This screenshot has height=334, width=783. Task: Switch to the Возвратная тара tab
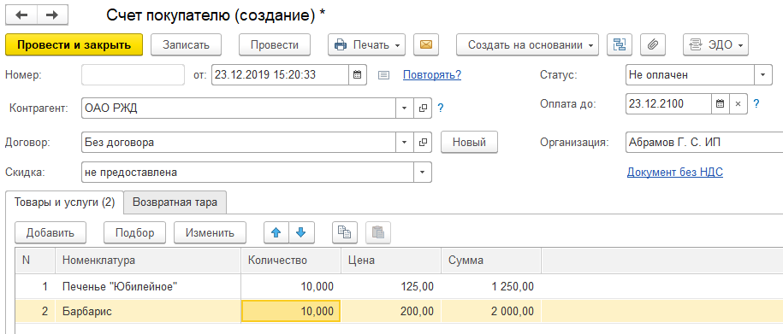point(175,202)
